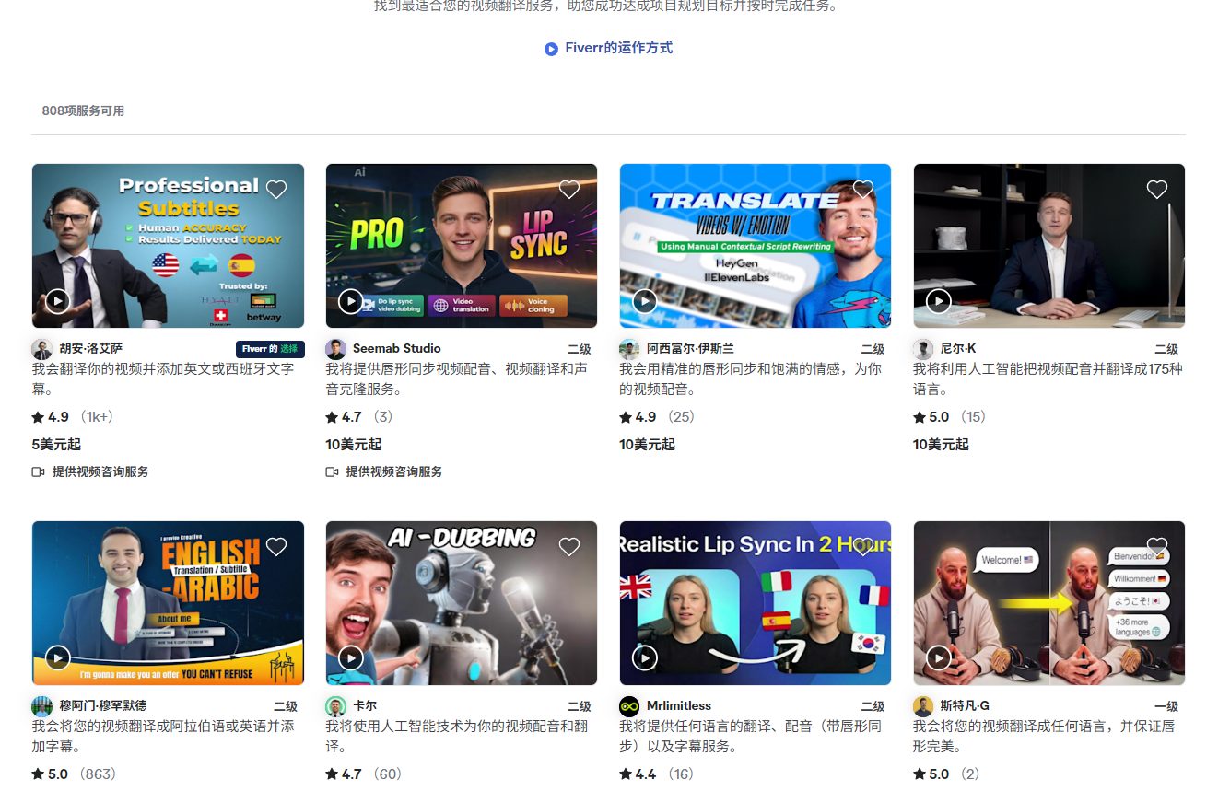1230x791 pixels.
Task: Click the 一级 level badge for 斯特凡·G
Action: [1166, 706]
